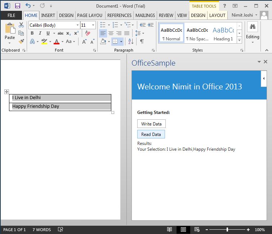The image size is (272, 234).
Task: Expand the Numbering dropdown arrow
Action: [121, 25]
